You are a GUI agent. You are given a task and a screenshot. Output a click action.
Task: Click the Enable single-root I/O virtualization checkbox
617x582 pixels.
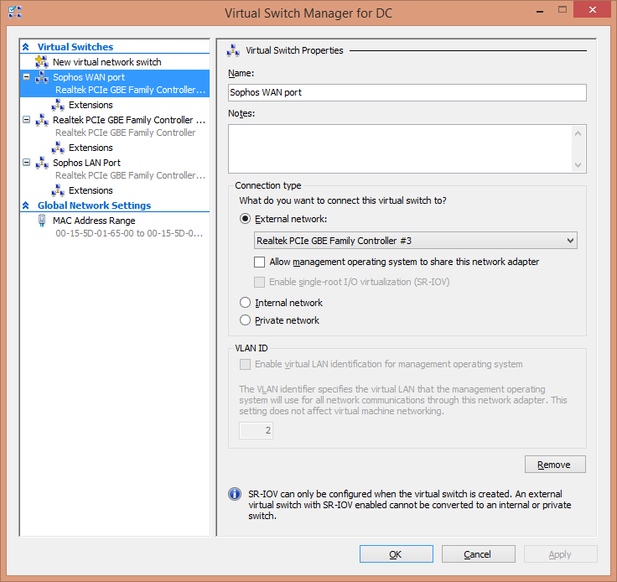click(x=259, y=282)
